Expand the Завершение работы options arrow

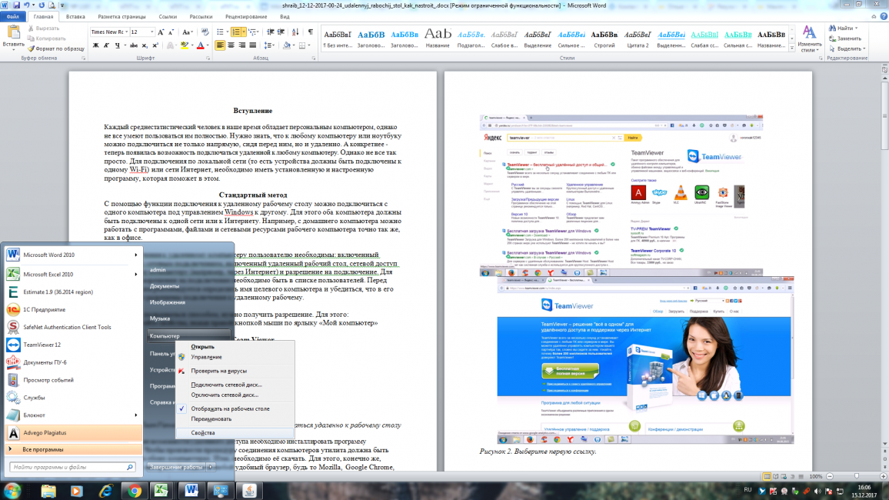[x=211, y=467]
